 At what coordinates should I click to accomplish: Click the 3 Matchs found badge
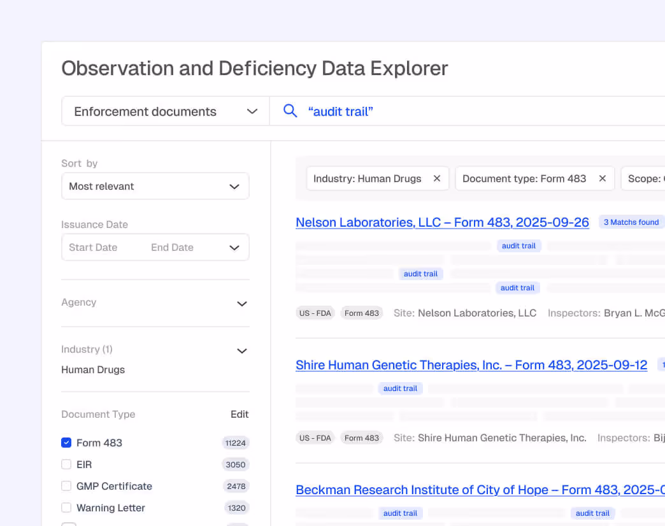click(x=631, y=222)
